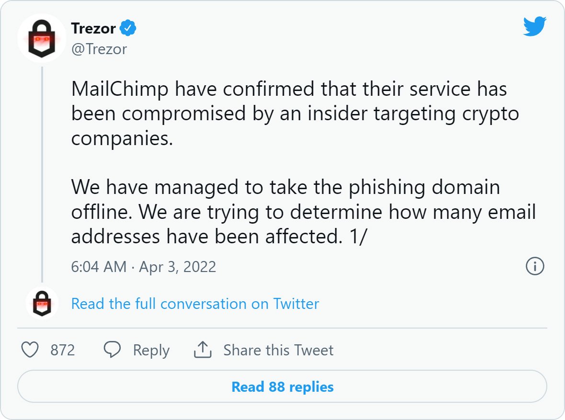Like the tweet with the heart icon

[31, 350]
